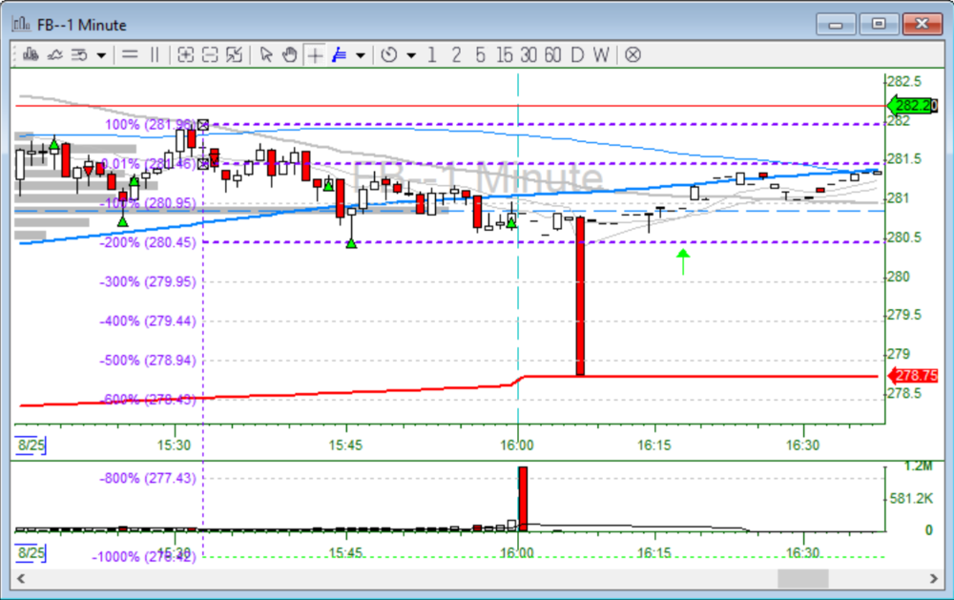Select the pointer arrow cursor tool
Image resolution: width=954 pixels, height=600 pixels.
[266, 54]
